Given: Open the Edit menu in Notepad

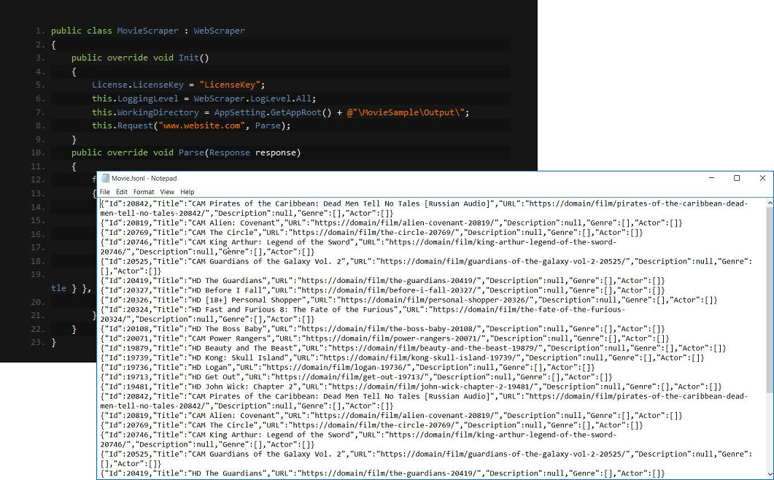Looking at the screenshot, I should tap(121, 192).
